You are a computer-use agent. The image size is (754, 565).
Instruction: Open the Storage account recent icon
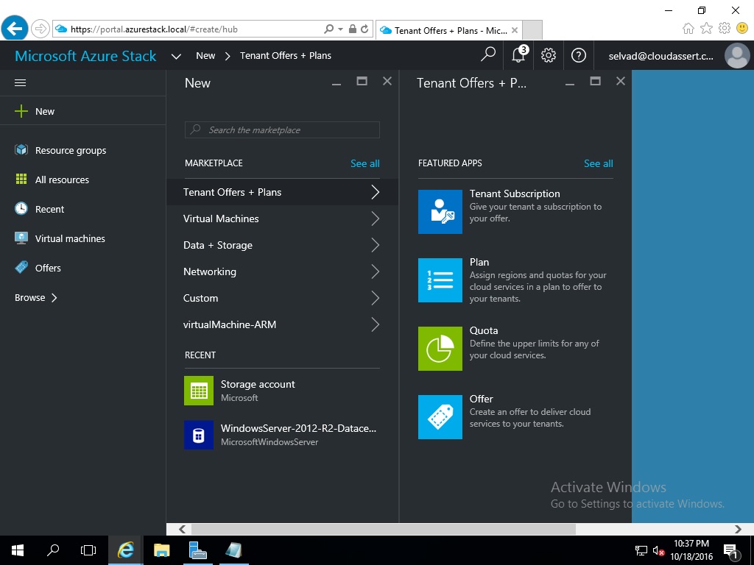pyautogui.click(x=199, y=391)
